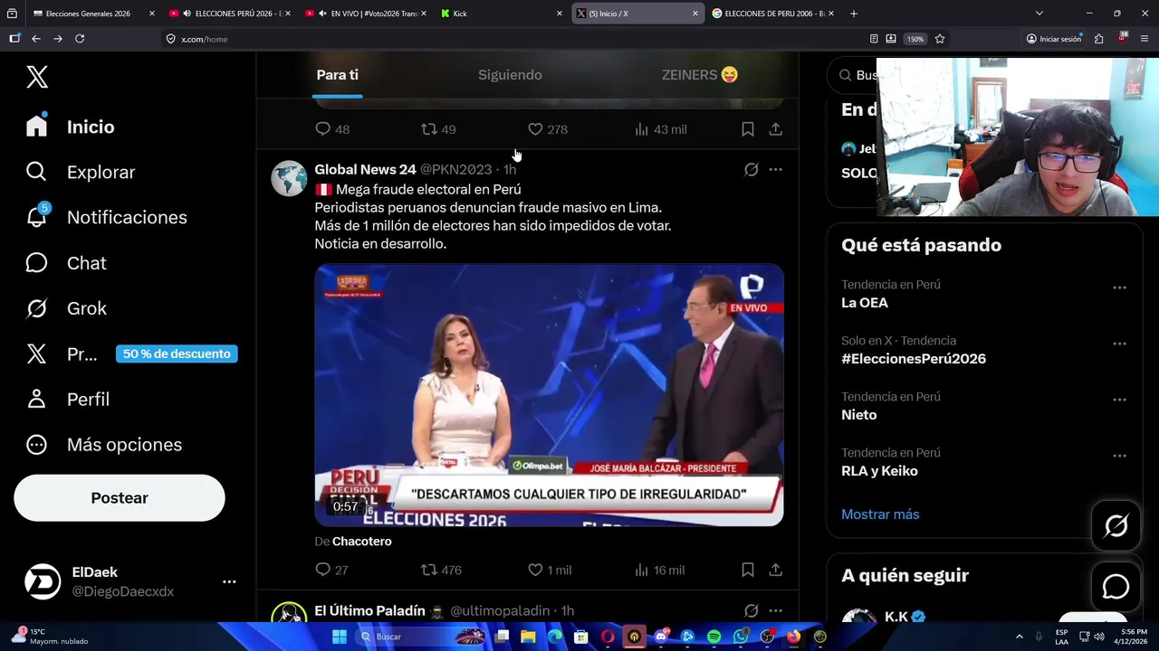Viewport: 1159px width, 651px height.
Task: Open reader view in the address bar
Action: (x=874, y=39)
